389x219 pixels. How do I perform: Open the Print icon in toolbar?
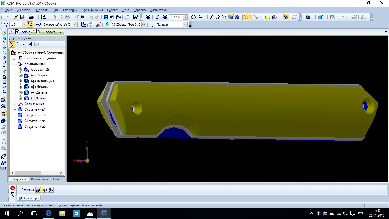(x=30, y=17)
